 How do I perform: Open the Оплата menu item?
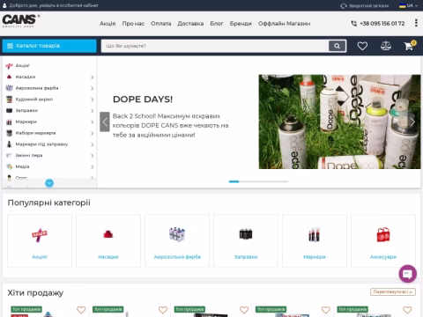click(161, 24)
